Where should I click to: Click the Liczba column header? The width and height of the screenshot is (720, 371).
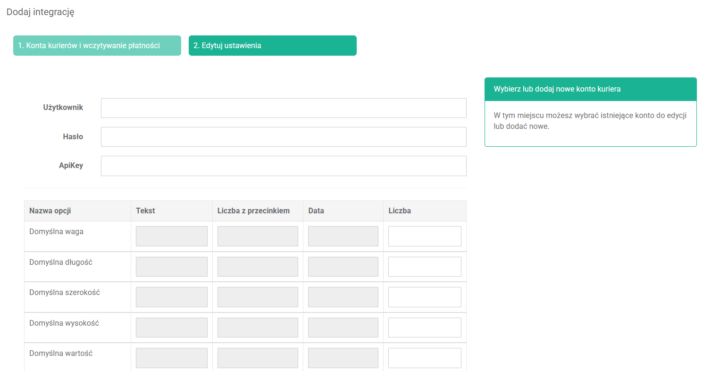(400, 211)
